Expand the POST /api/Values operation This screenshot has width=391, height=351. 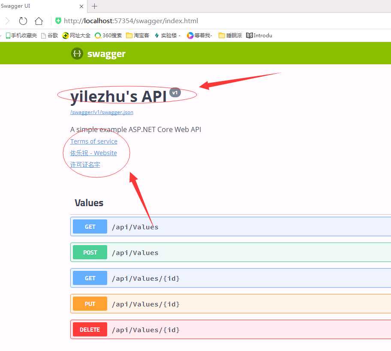tap(231, 252)
